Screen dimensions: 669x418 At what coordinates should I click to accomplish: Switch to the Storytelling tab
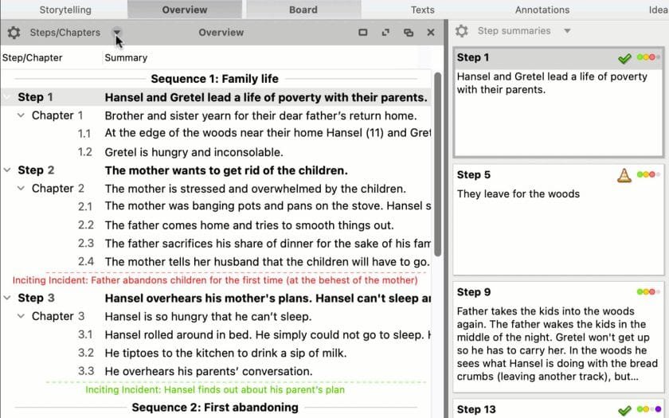click(x=65, y=10)
